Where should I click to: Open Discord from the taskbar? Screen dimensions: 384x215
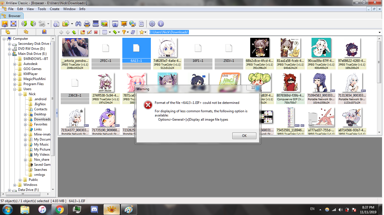click(94, 209)
